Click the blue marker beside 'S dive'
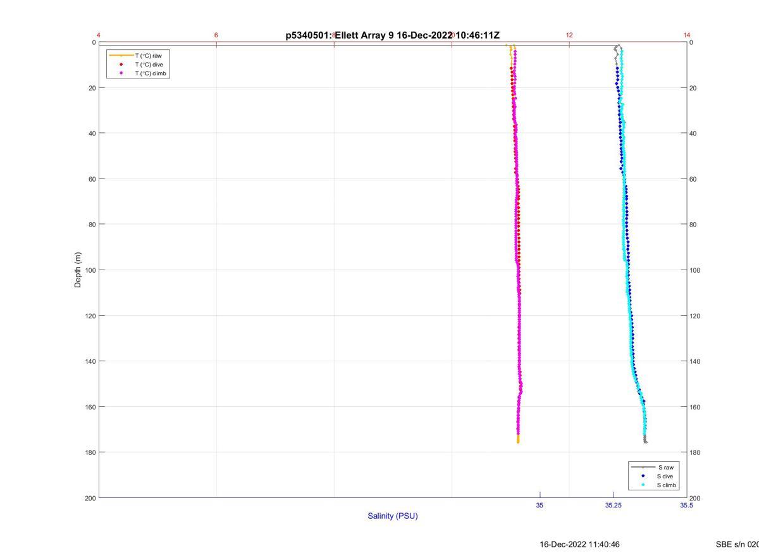This screenshot has height=560, width=759. point(643,476)
